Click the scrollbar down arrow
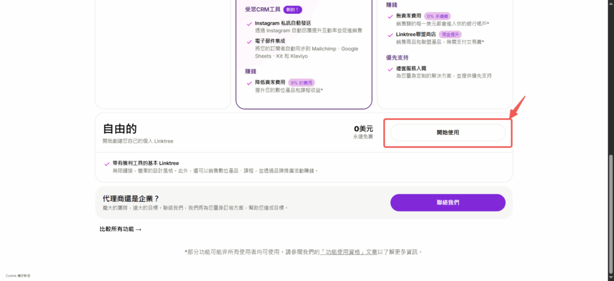 [x=610, y=277]
